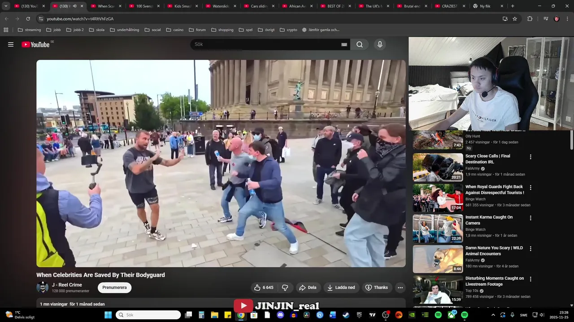Click the magnifier search button on YouTube
This screenshot has width=574, height=322.
click(x=360, y=44)
